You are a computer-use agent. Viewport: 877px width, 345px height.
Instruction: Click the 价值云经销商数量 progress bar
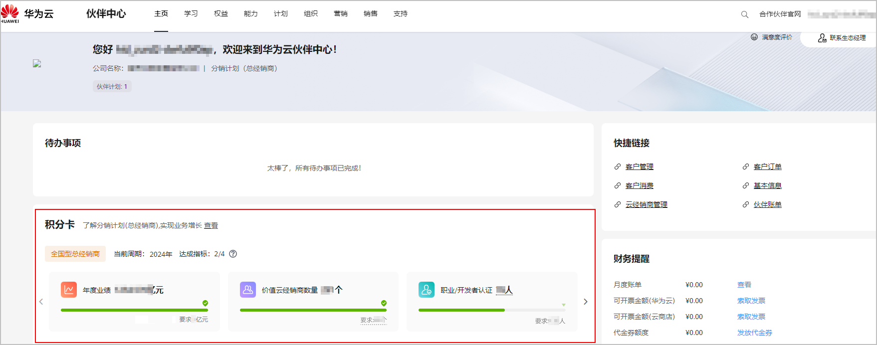(313, 310)
